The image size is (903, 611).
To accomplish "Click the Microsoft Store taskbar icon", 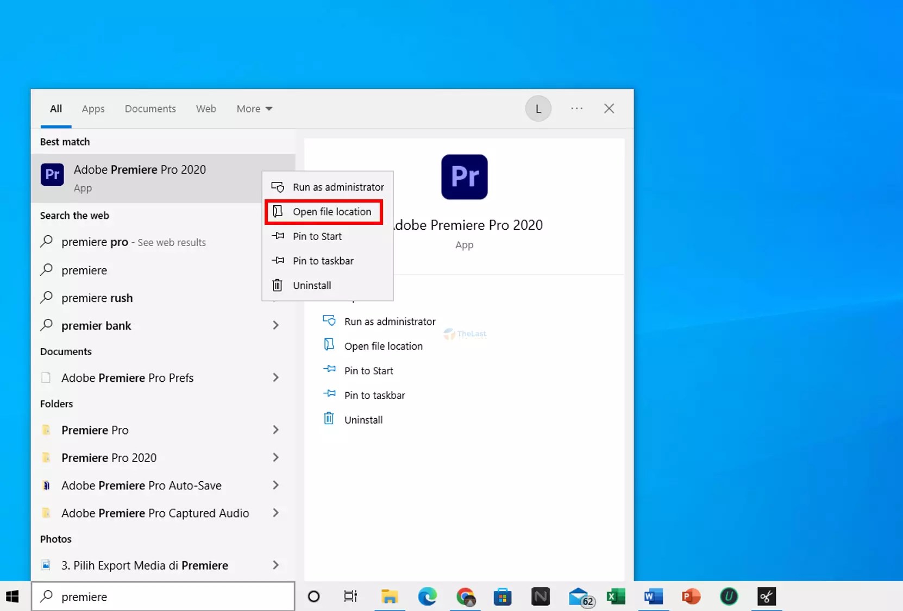I will tap(503, 596).
